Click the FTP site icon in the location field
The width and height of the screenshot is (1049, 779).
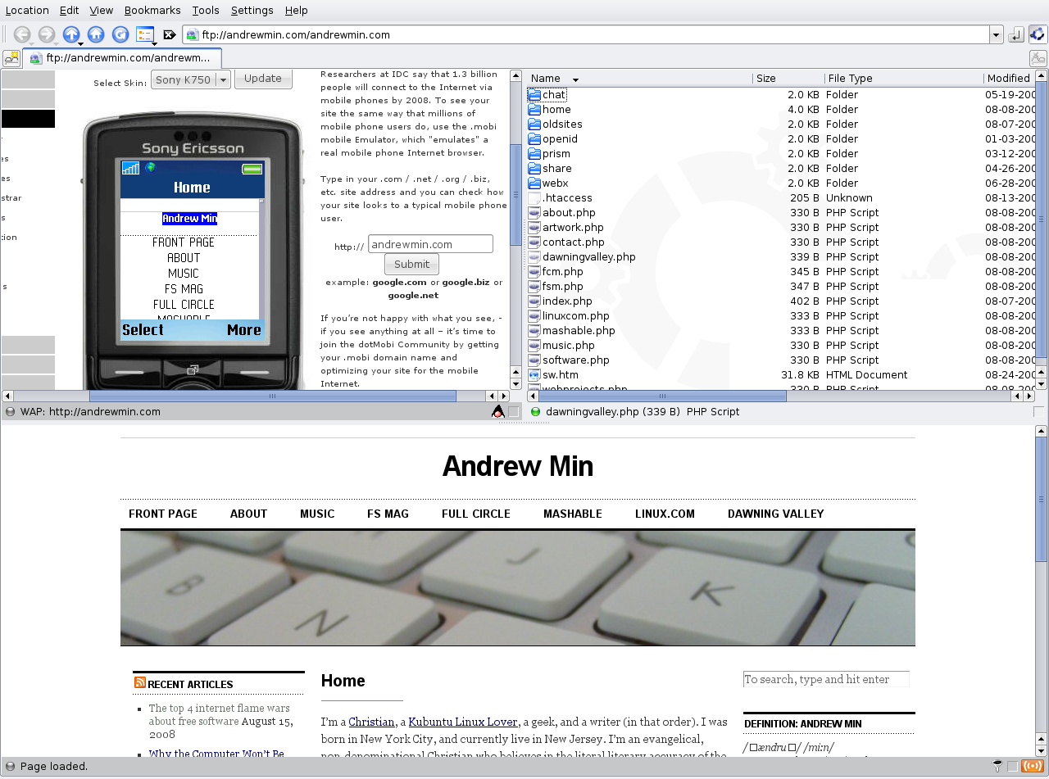pyautogui.click(x=192, y=34)
